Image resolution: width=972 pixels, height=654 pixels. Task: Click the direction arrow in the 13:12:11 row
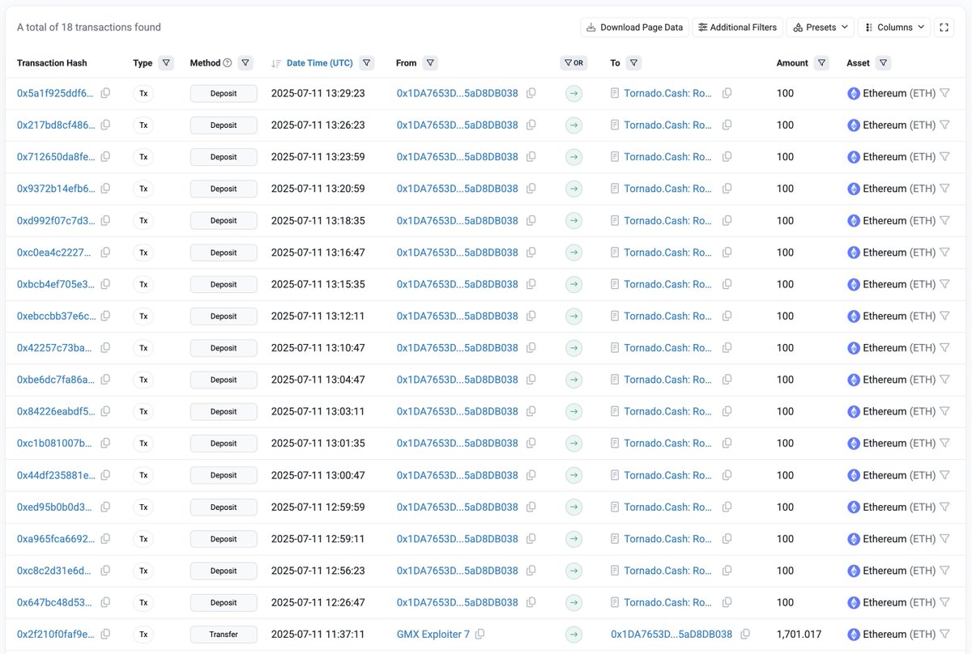(573, 316)
